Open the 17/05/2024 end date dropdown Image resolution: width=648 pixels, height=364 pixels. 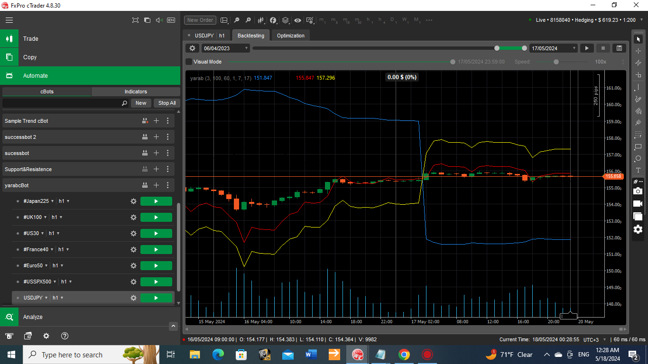(x=554, y=48)
